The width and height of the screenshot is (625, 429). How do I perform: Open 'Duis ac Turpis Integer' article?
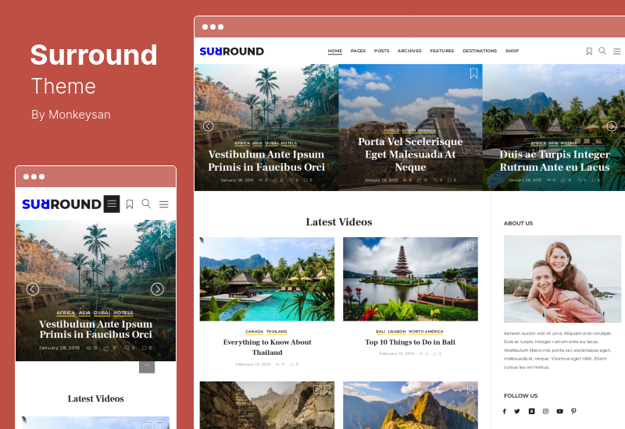click(555, 161)
